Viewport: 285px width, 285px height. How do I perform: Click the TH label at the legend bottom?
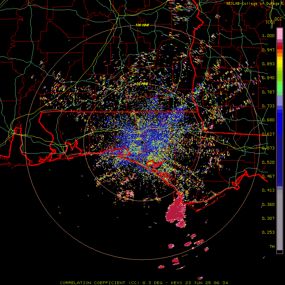pyautogui.click(x=272, y=247)
